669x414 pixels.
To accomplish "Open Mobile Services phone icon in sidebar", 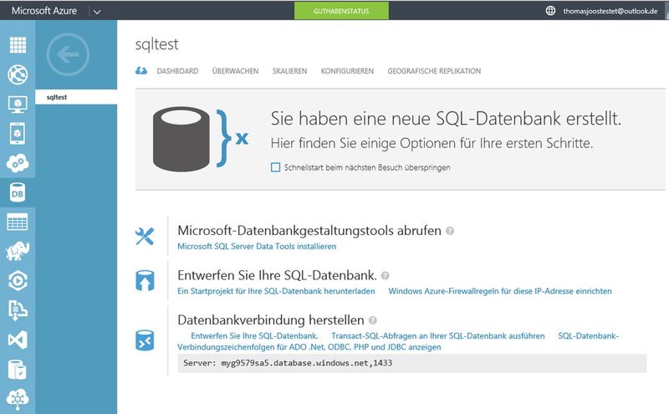I will [x=18, y=133].
